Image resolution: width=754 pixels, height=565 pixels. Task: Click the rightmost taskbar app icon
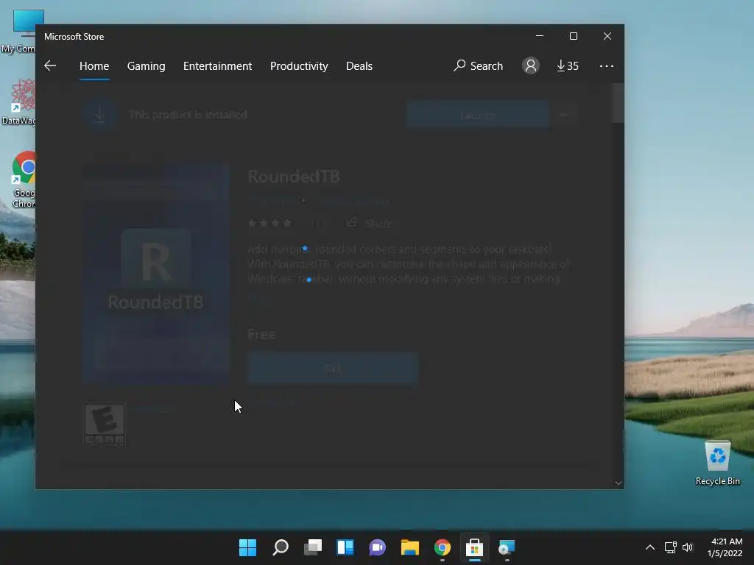coord(507,547)
